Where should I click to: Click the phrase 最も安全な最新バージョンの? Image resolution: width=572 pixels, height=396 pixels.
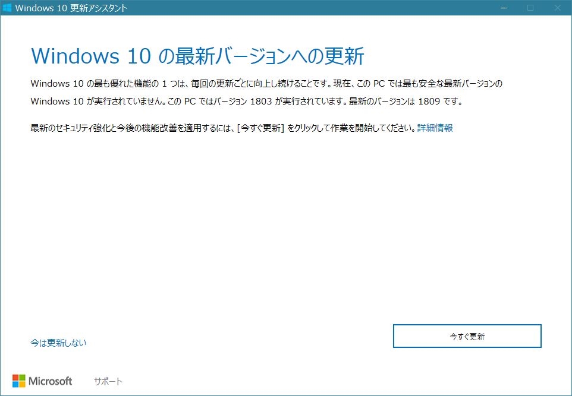[452, 84]
